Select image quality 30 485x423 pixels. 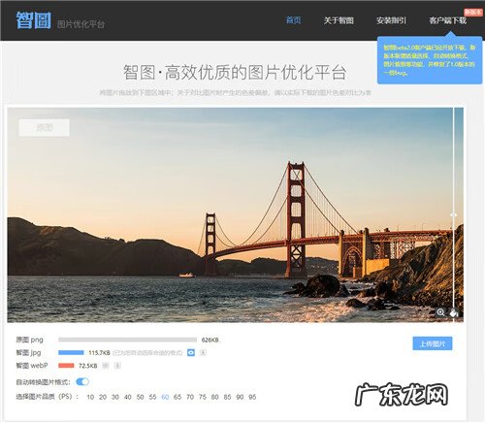click(x=115, y=397)
